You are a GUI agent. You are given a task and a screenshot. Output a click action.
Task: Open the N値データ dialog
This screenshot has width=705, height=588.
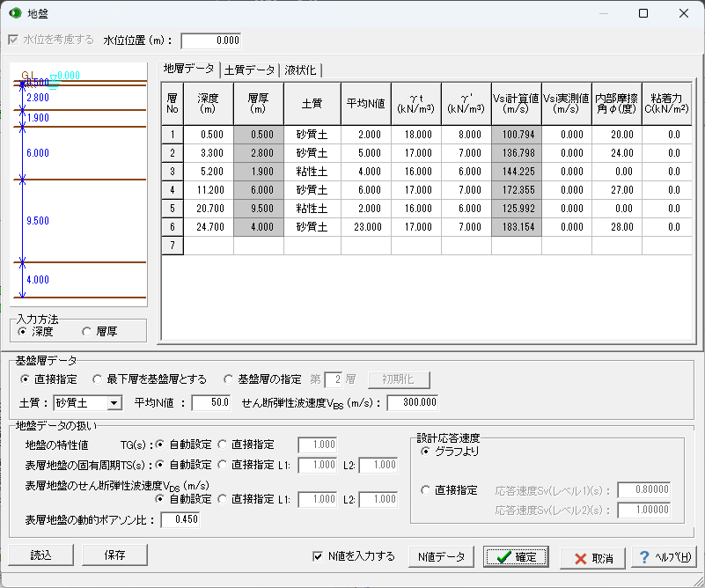pos(441,556)
